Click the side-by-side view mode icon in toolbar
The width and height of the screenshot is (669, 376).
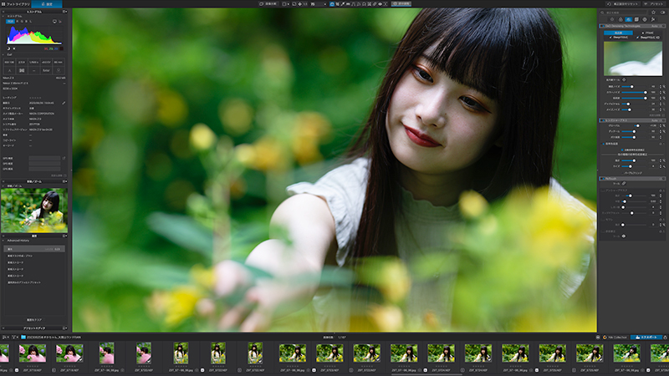click(x=285, y=4)
